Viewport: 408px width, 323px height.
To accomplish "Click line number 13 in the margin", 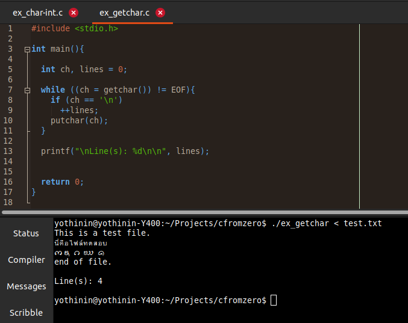I will (8, 151).
